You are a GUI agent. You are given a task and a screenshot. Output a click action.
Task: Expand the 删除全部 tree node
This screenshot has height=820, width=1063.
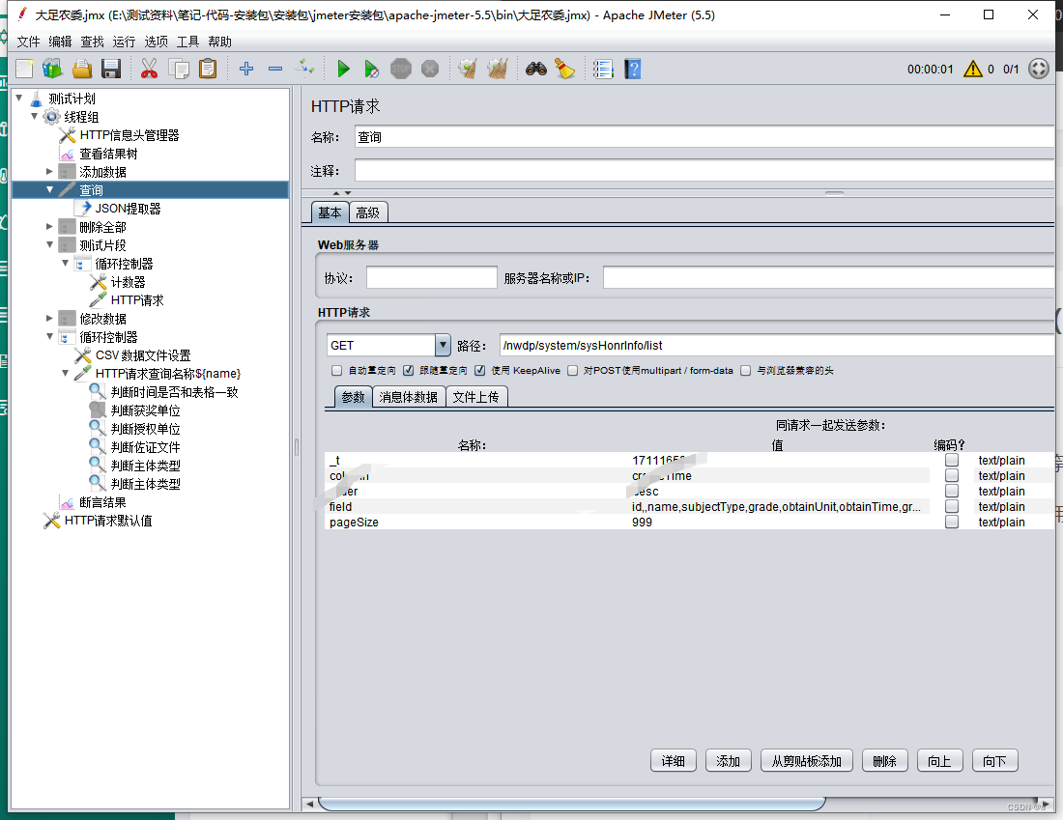(49, 226)
